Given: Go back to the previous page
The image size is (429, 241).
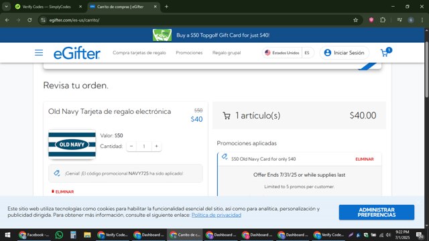Looking at the screenshot, I should point(7,20).
